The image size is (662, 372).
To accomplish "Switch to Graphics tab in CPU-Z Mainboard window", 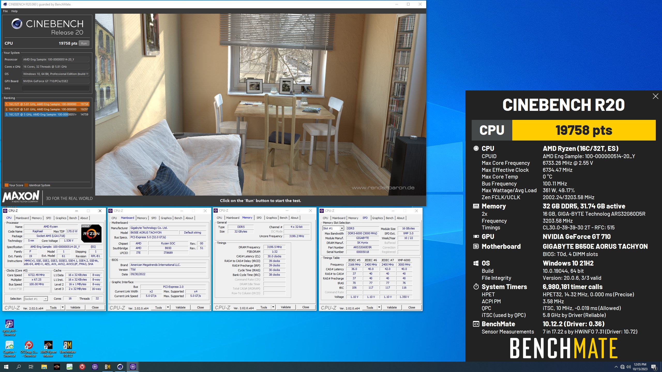I will click(166, 218).
